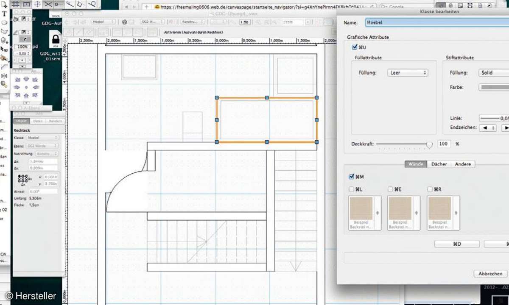Screen dimensions: 509x305
Task: Enable the ⌘E texture checkbox
Action: point(390,189)
